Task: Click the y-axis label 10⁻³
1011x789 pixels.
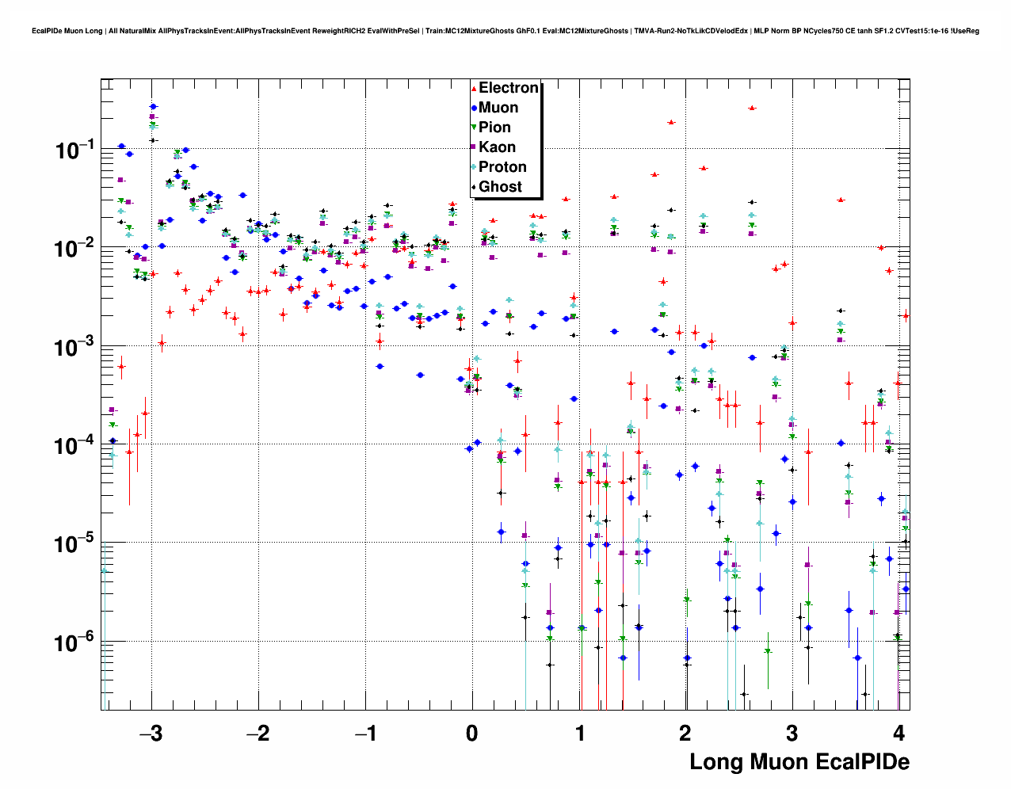Action: pyautogui.click(x=75, y=346)
